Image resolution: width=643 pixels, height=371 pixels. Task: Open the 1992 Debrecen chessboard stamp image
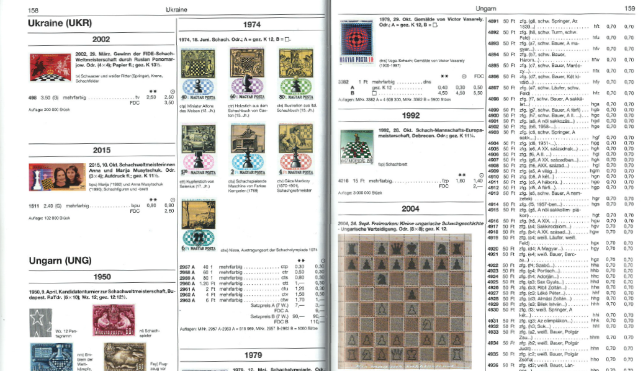pos(356,147)
